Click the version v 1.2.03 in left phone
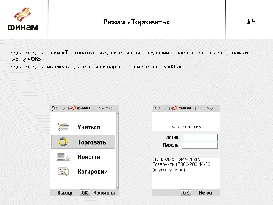This screenshot has height=205, width=273. 64,109
